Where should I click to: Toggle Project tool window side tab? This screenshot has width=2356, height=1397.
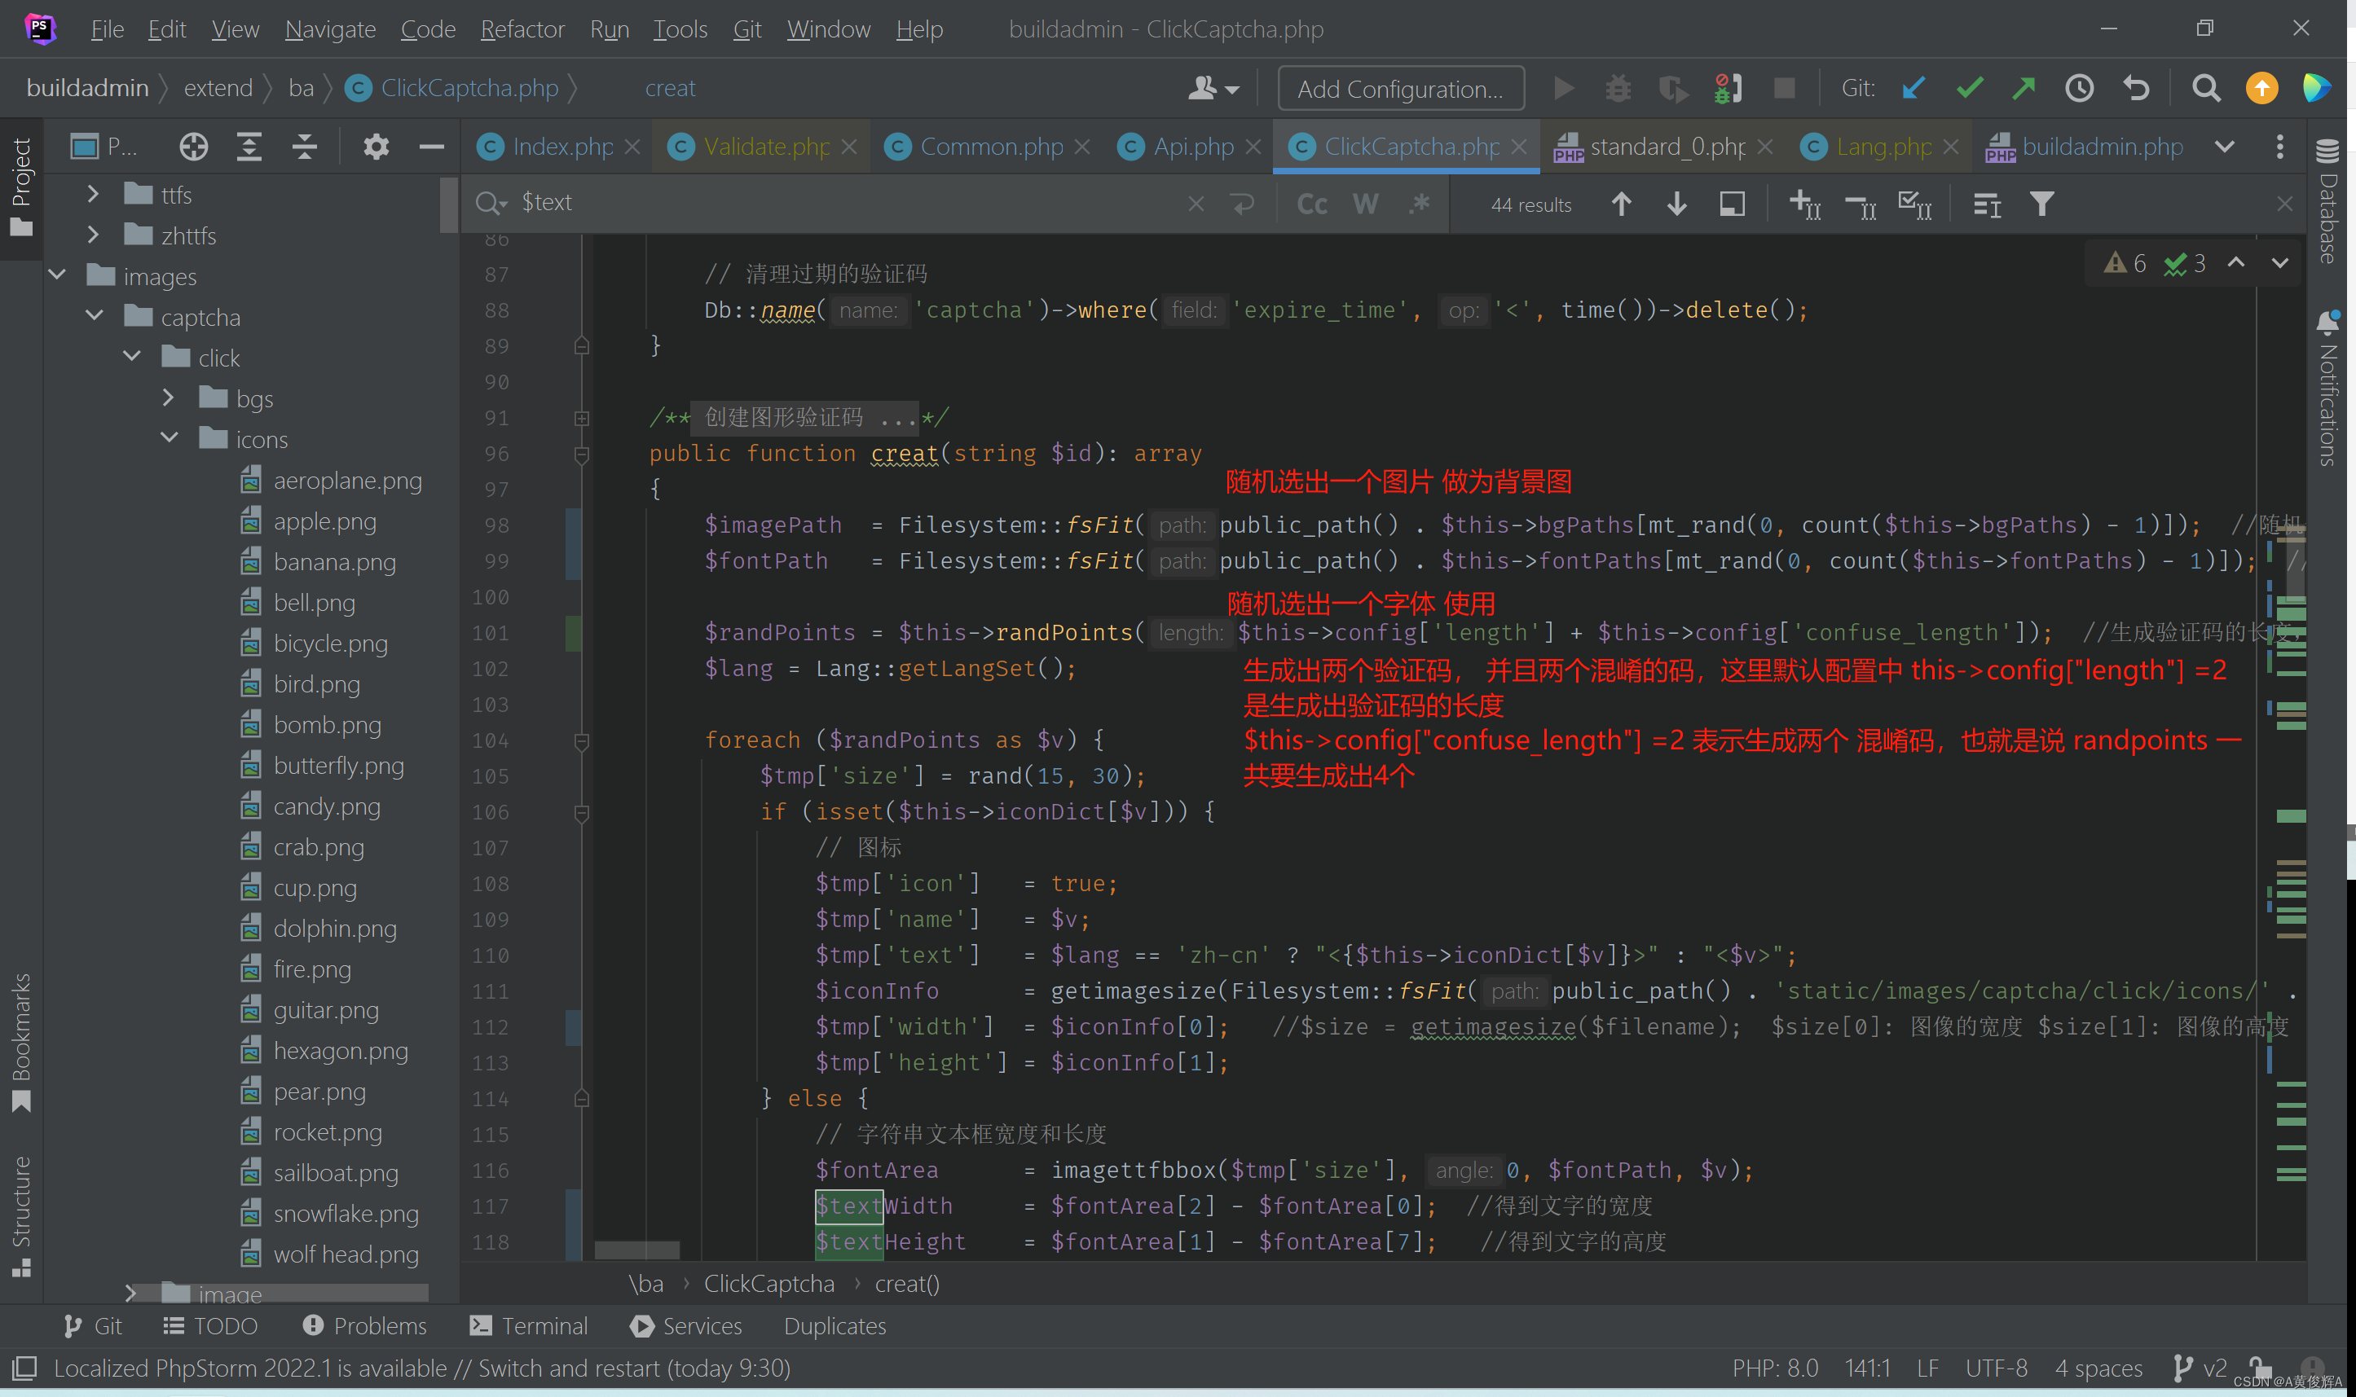(x=20, y=187)
